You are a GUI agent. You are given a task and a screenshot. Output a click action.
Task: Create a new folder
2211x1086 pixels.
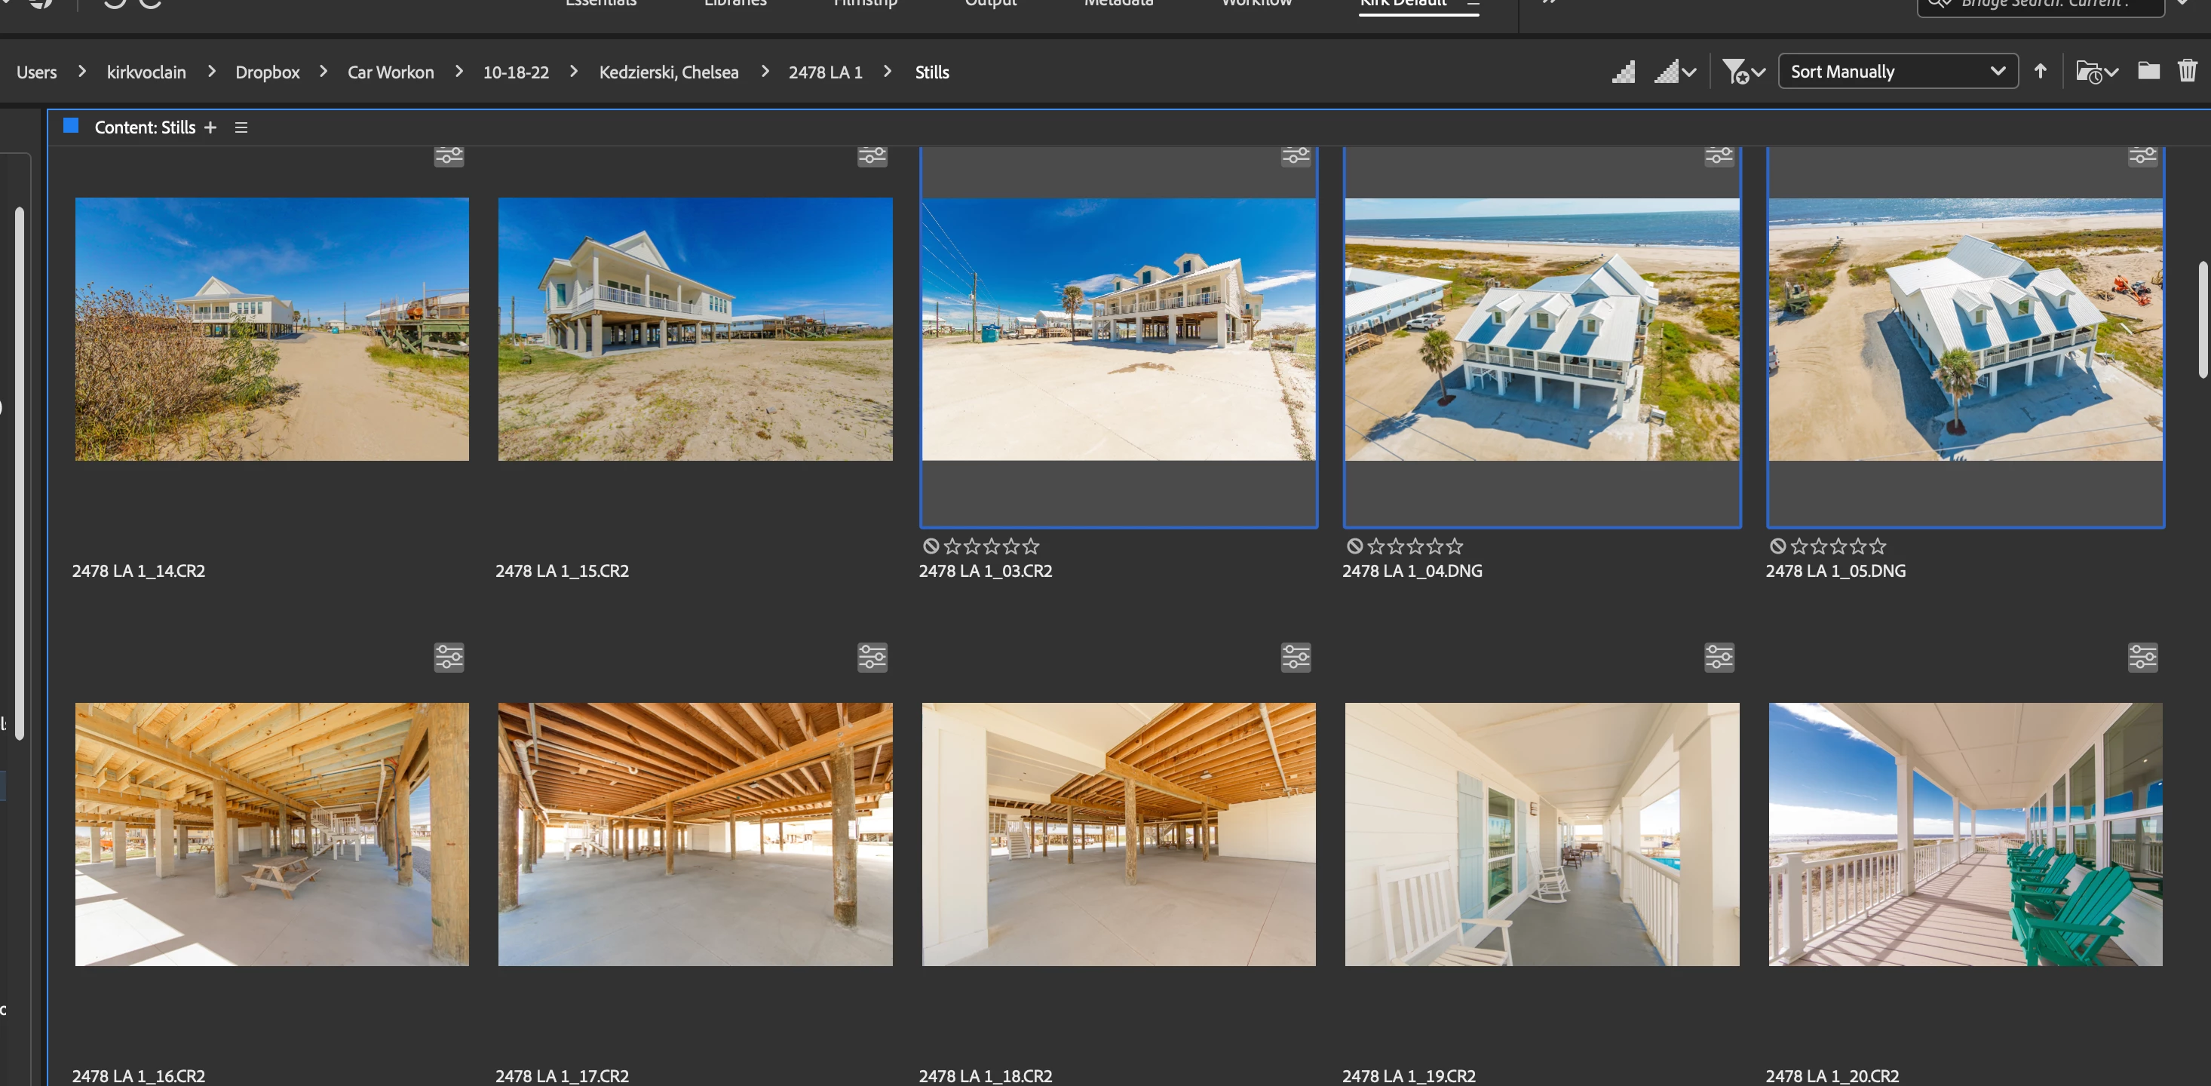2148,71
